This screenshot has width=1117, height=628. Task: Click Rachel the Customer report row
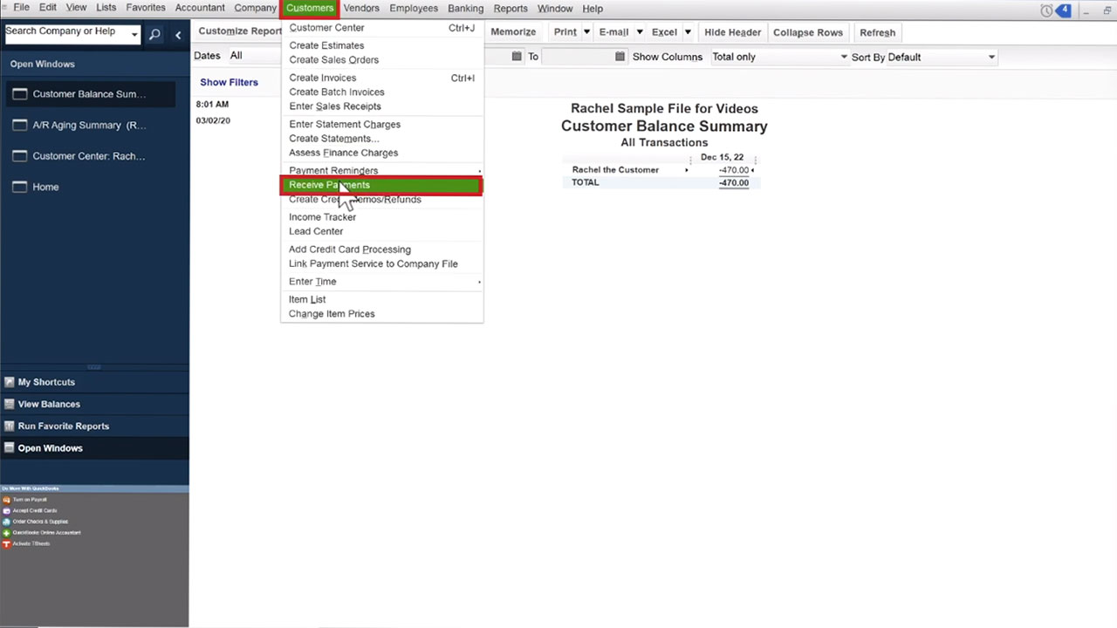tap(661, 170)
